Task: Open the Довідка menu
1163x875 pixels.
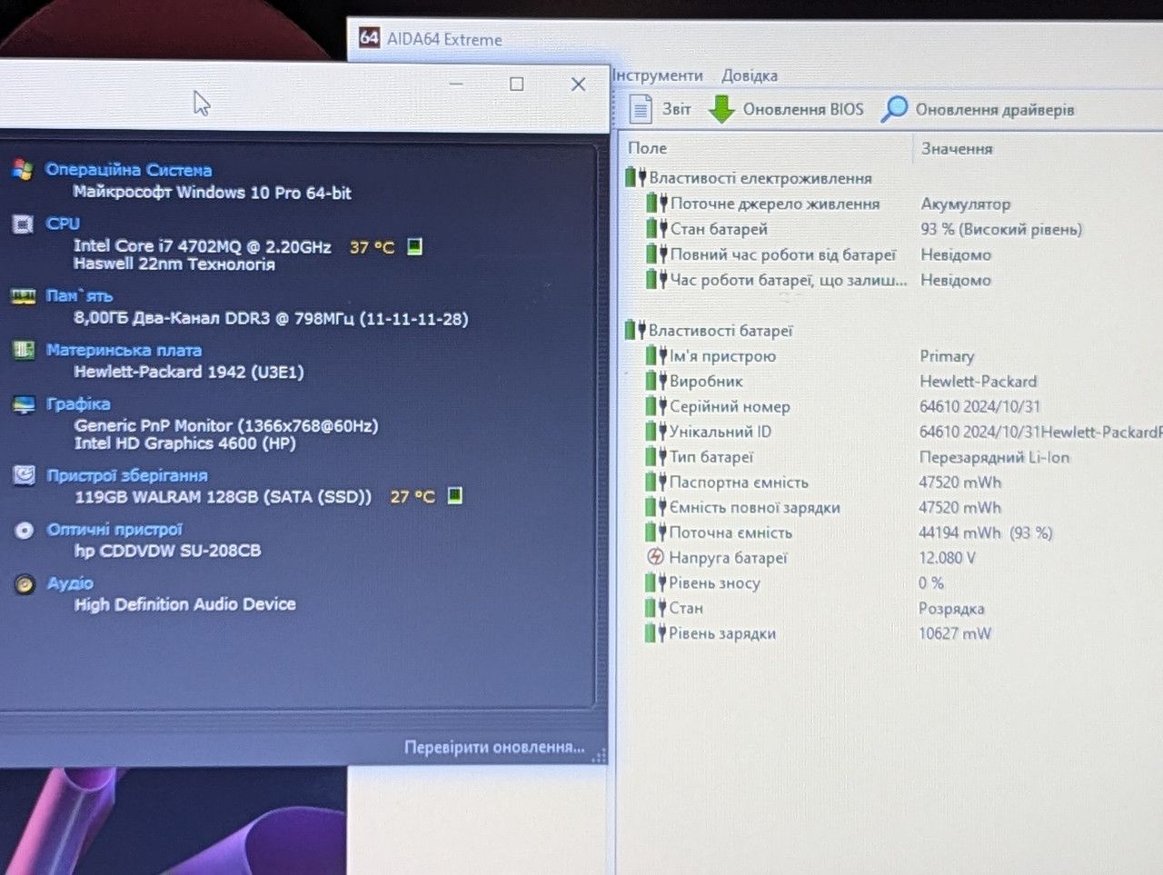Action: pos(750,75)
